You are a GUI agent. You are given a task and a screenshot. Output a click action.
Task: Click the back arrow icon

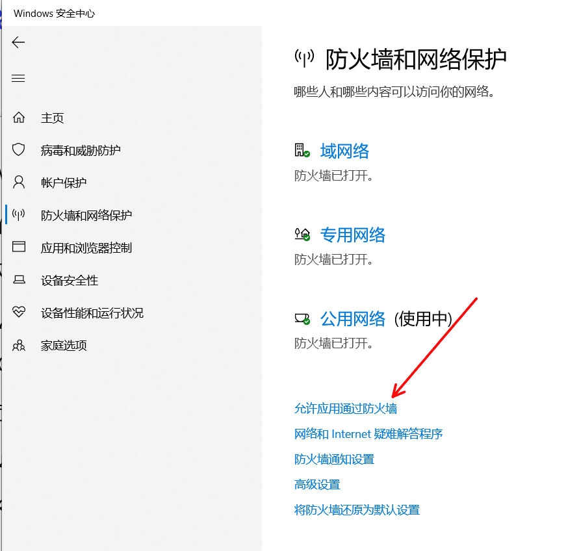coord(18,42)
